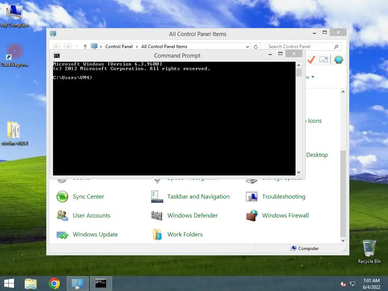Expand the address bar history dropdown
Viewport: 388px width, 291px height.
point(247,47)
